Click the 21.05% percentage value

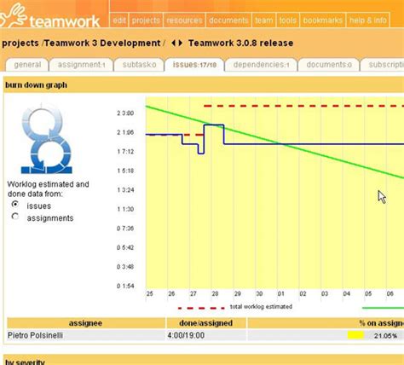point(385,336)
